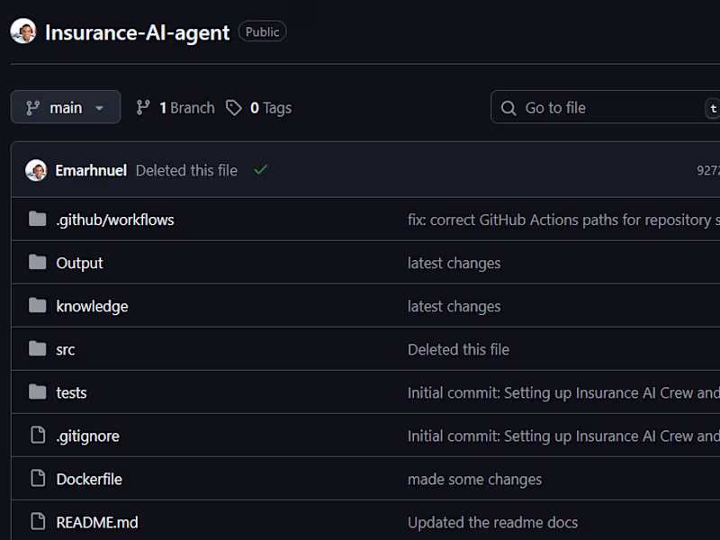This screenshot has height=540, width=720.
Task: Click the Emarhnuel profile avatar
Action: pos(36,169)
